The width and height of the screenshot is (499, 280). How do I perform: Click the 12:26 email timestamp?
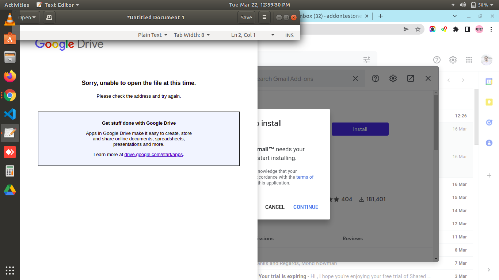pos(461,116)
